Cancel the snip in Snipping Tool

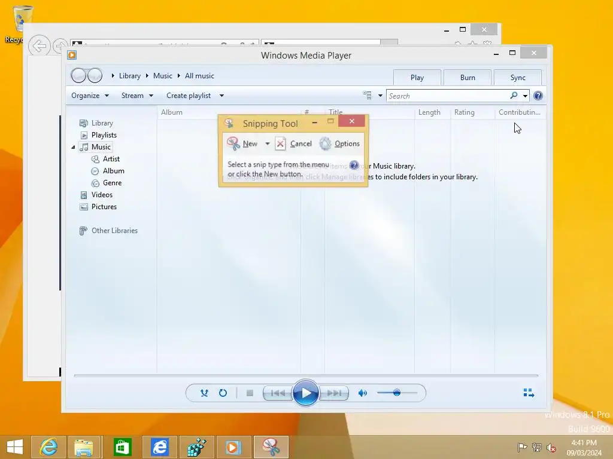coord(293,143)
